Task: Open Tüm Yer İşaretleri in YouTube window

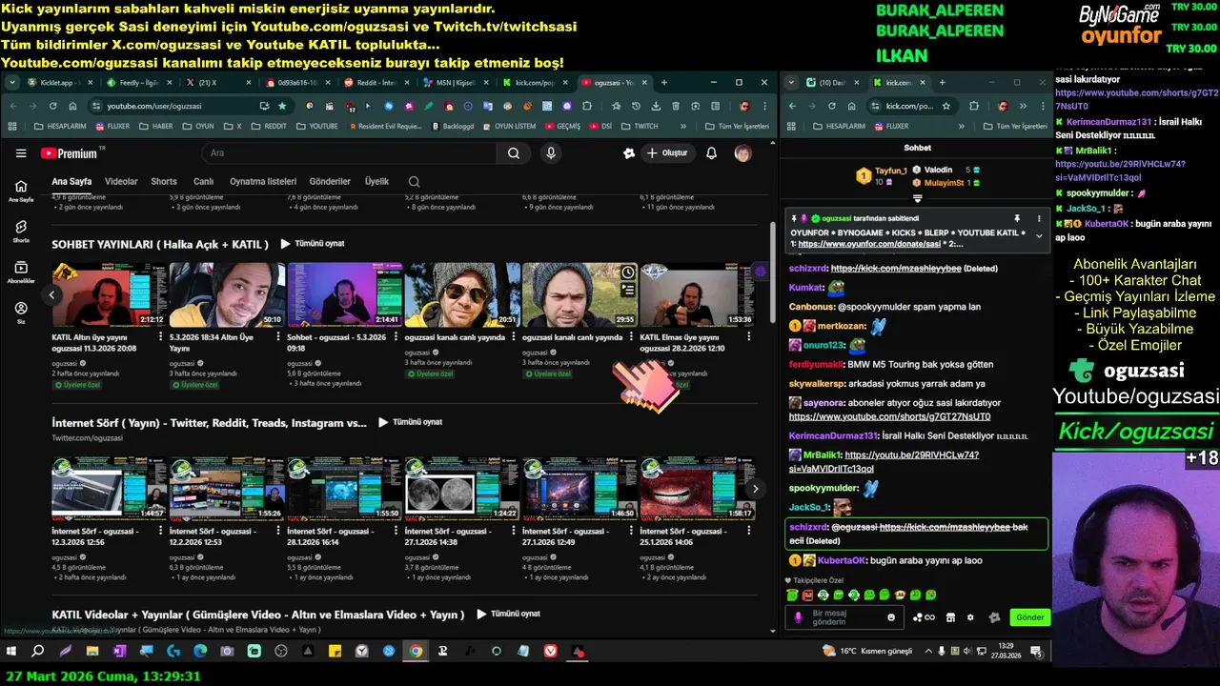Action: pyautogui.click(x=738, y=126)
